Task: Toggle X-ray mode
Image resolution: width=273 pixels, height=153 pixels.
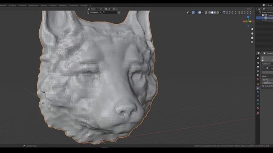Action: [206, 12]
